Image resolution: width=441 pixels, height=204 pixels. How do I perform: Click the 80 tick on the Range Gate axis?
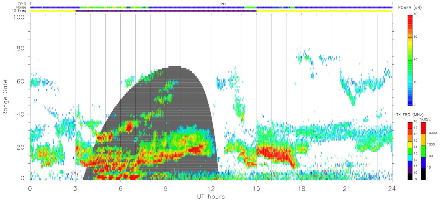tap(20, 48)
